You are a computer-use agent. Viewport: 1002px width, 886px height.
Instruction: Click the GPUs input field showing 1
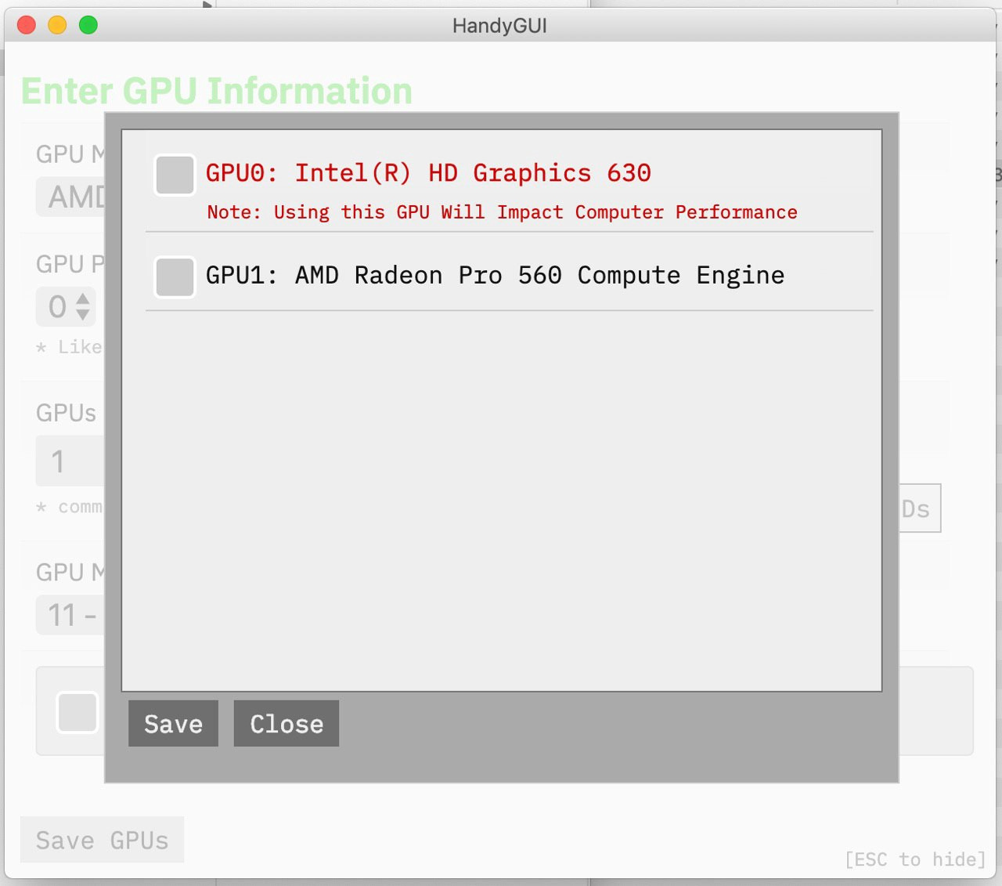(70, 461)
